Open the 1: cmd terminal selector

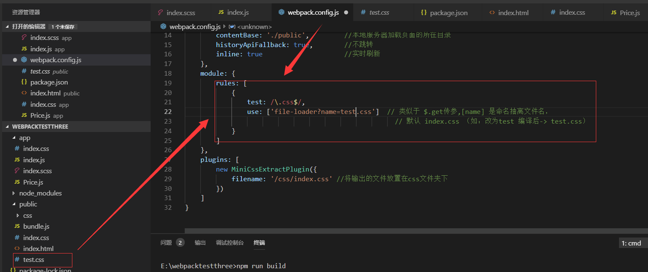631,243
